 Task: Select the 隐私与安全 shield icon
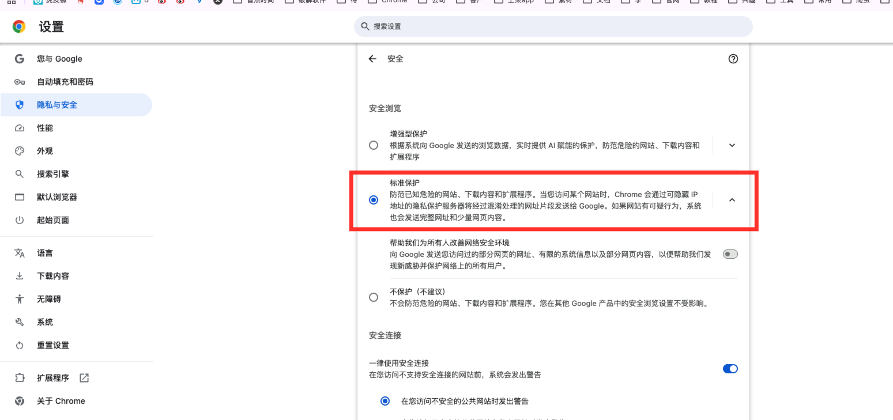(20, 105)
